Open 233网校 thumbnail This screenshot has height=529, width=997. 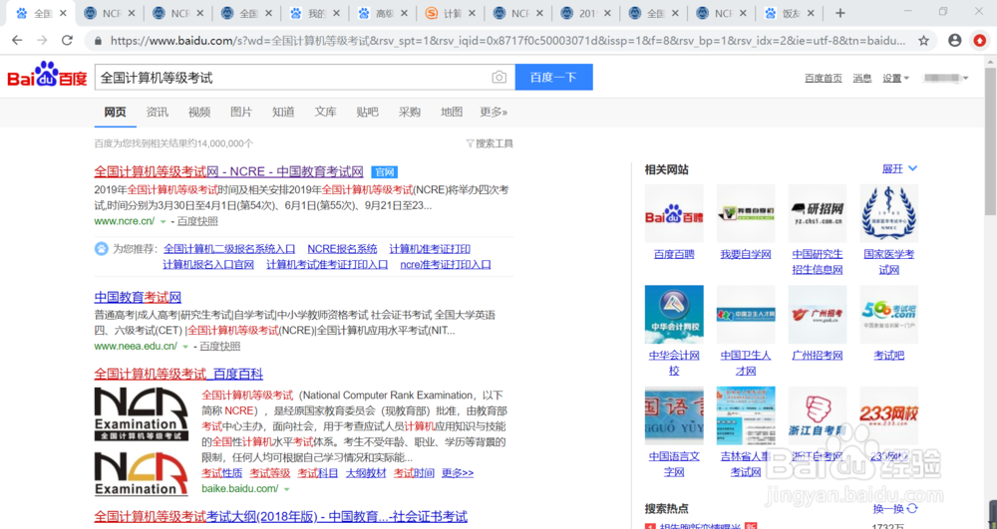(889, 415)
